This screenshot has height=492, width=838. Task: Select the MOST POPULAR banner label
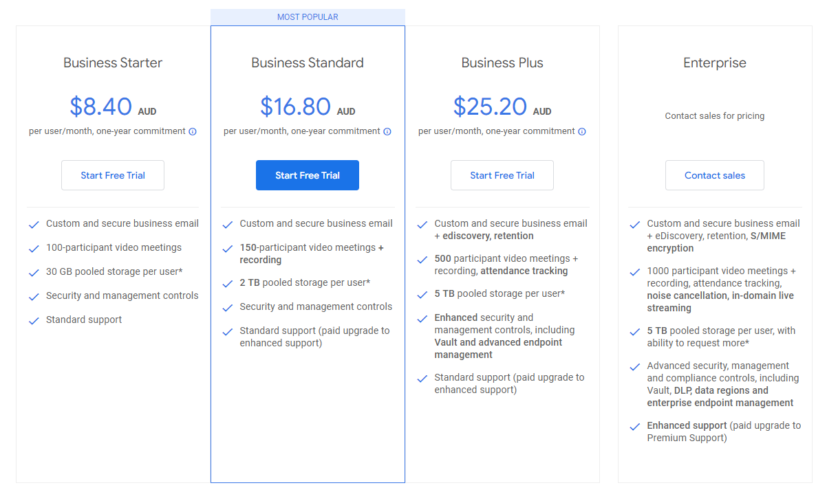point(308,17)
